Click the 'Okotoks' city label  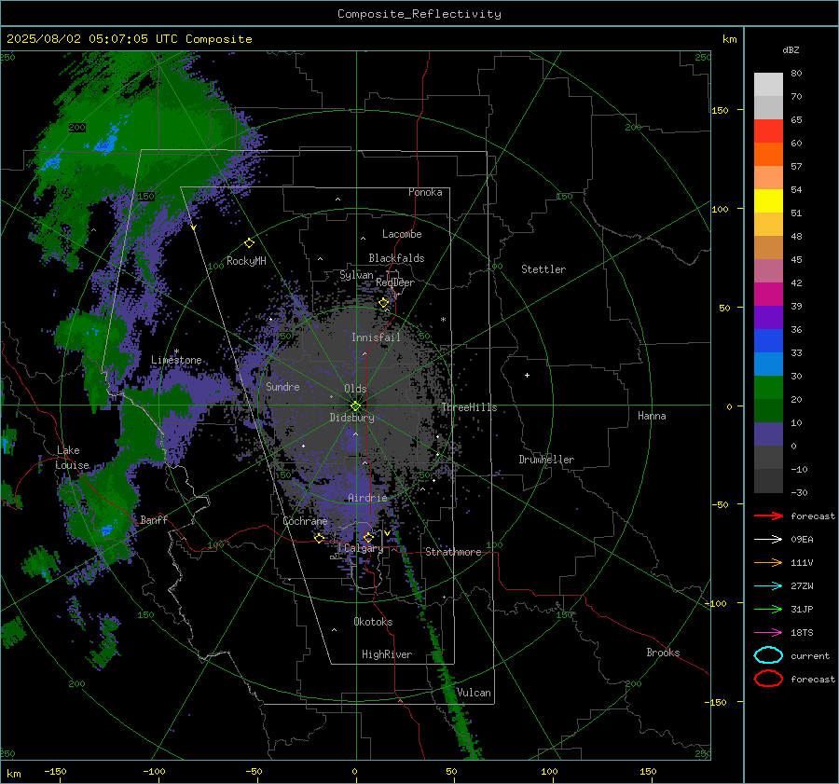[373, 622]
